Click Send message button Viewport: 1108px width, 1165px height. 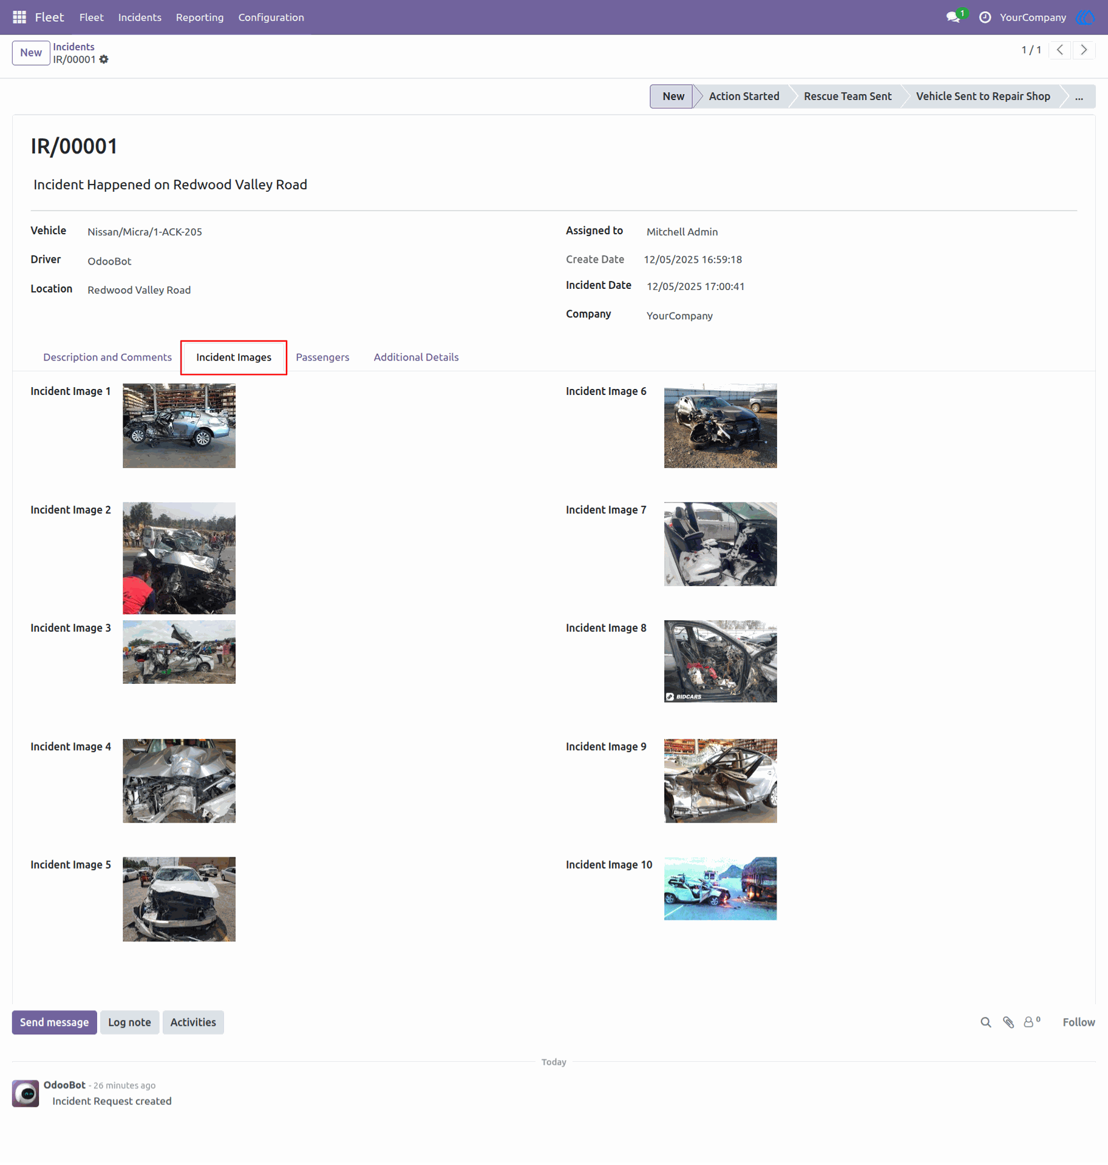[x=54, y=1022]
